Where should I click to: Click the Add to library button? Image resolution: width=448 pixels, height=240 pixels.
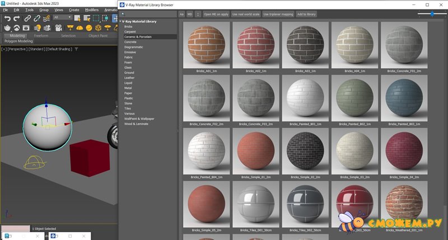coord(306,13)
